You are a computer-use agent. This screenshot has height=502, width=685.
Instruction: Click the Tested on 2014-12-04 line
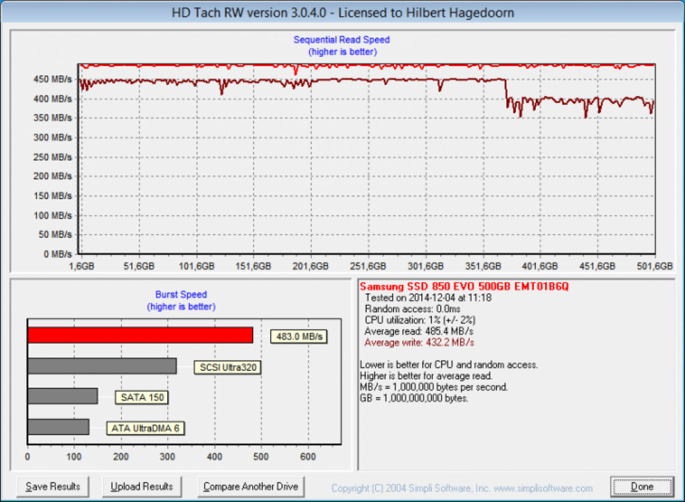[428, 297]
